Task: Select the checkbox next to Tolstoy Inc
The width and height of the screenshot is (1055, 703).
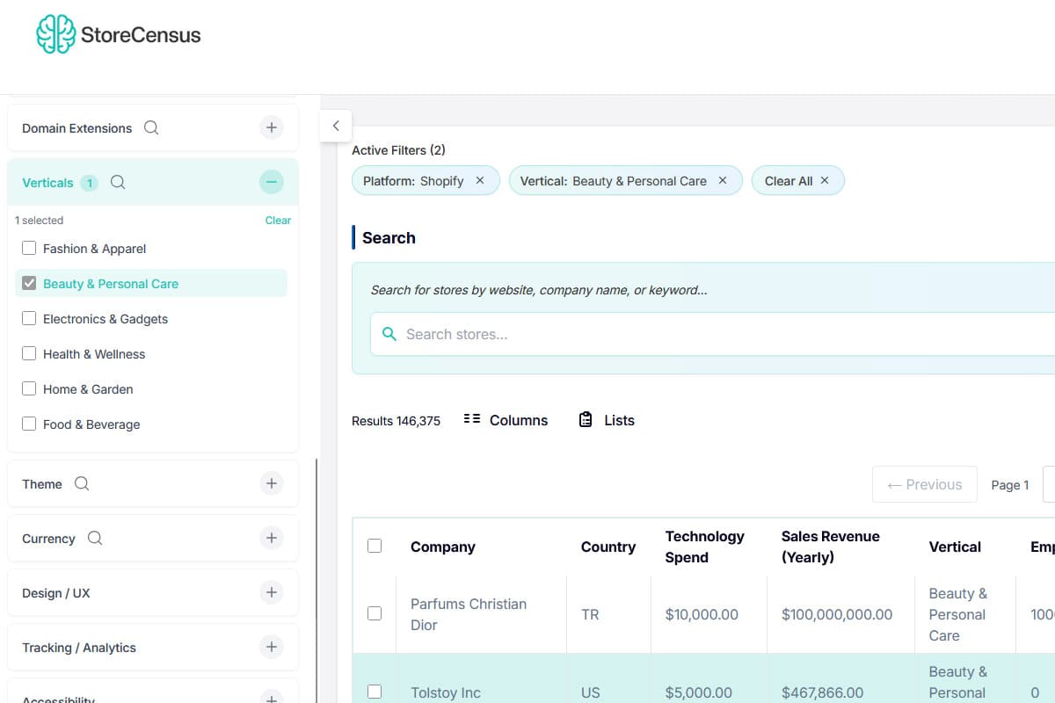Action: (x=375, y=692)
